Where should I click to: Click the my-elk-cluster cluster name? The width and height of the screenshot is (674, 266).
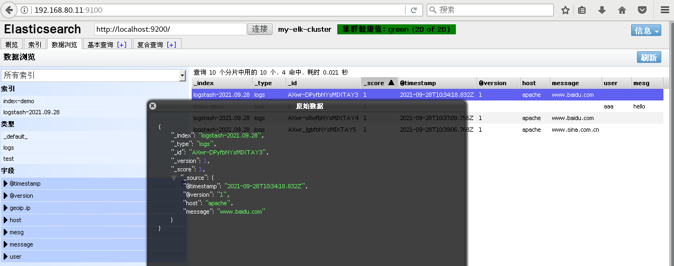click(305, 29)
